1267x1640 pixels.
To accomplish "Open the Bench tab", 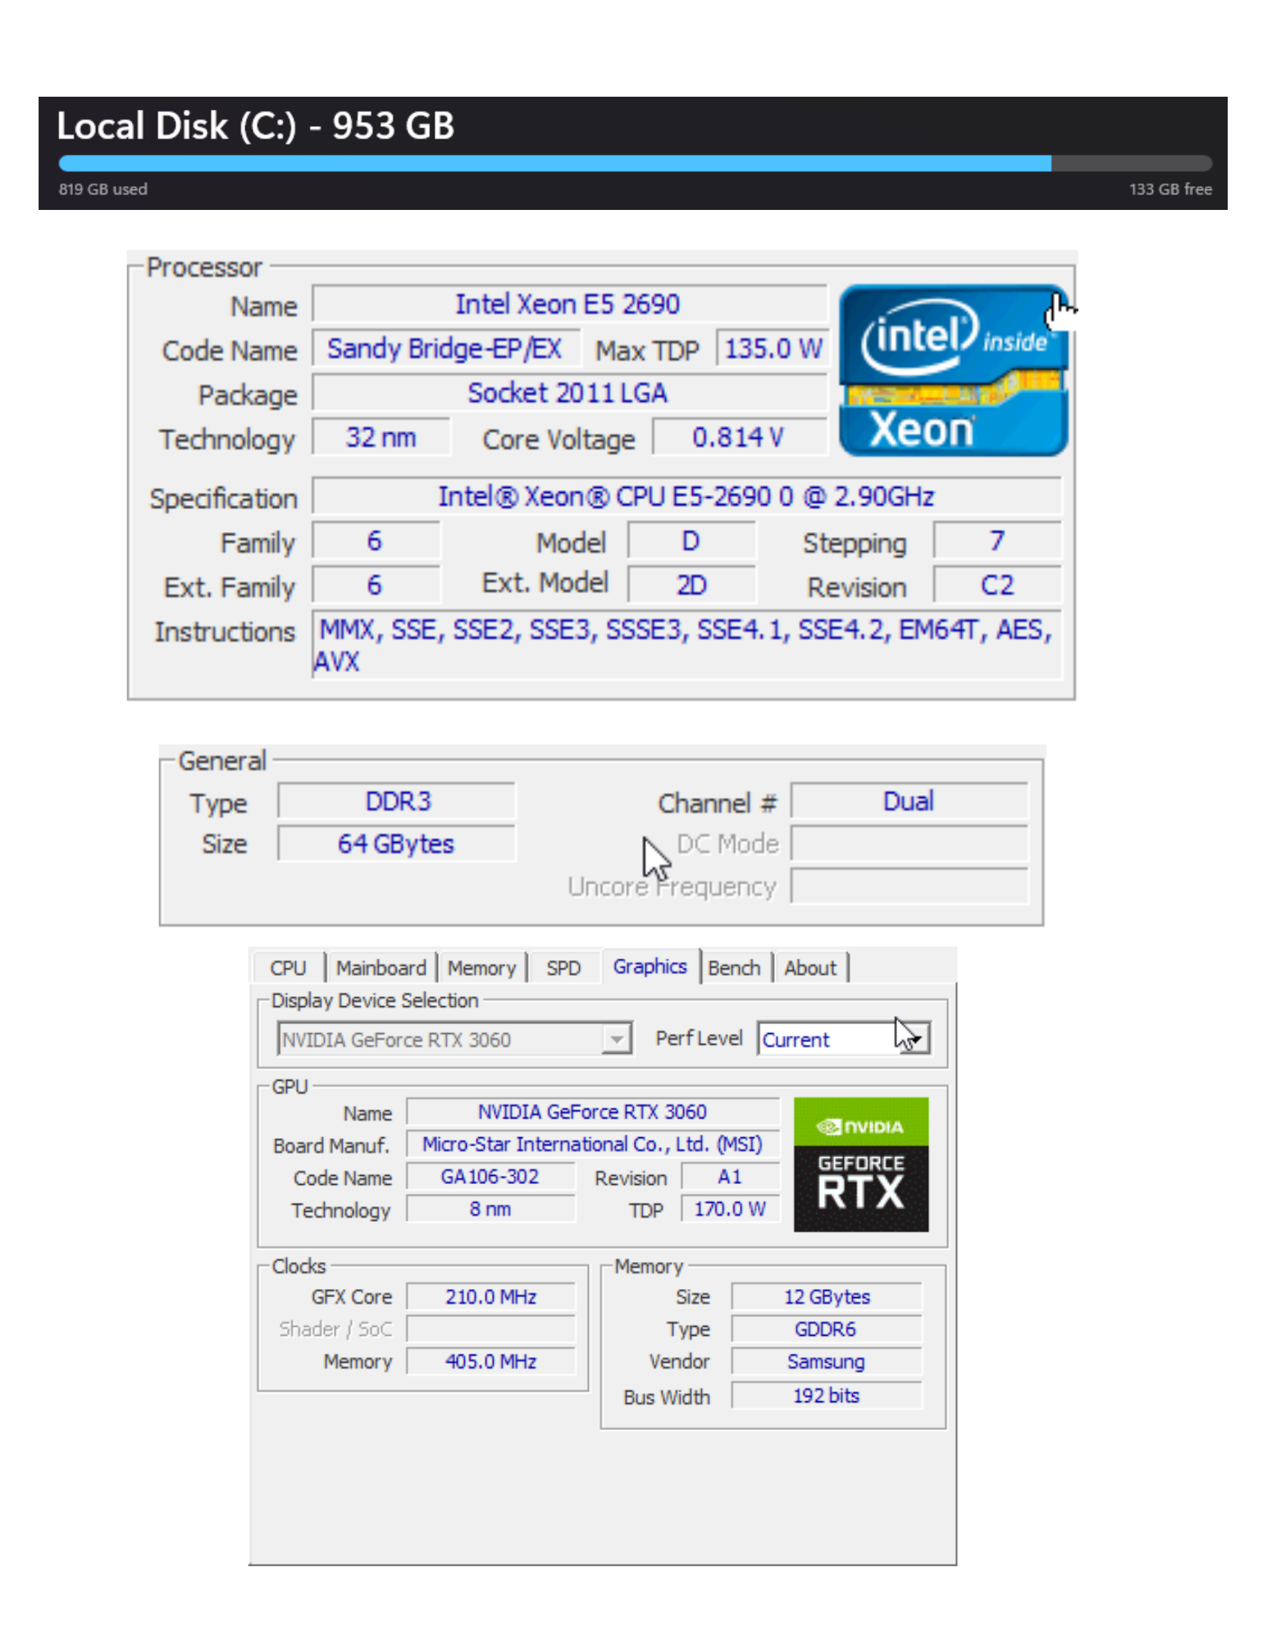I will coord(733,968).
